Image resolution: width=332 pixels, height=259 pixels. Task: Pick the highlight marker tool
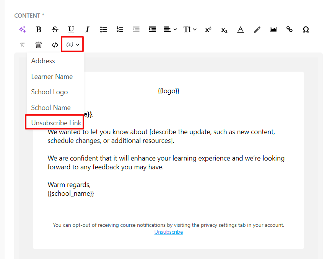[x=257, y=30]
